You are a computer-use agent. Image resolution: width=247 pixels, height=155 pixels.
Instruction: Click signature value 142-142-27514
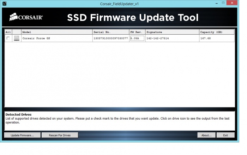tap(157, 38)
